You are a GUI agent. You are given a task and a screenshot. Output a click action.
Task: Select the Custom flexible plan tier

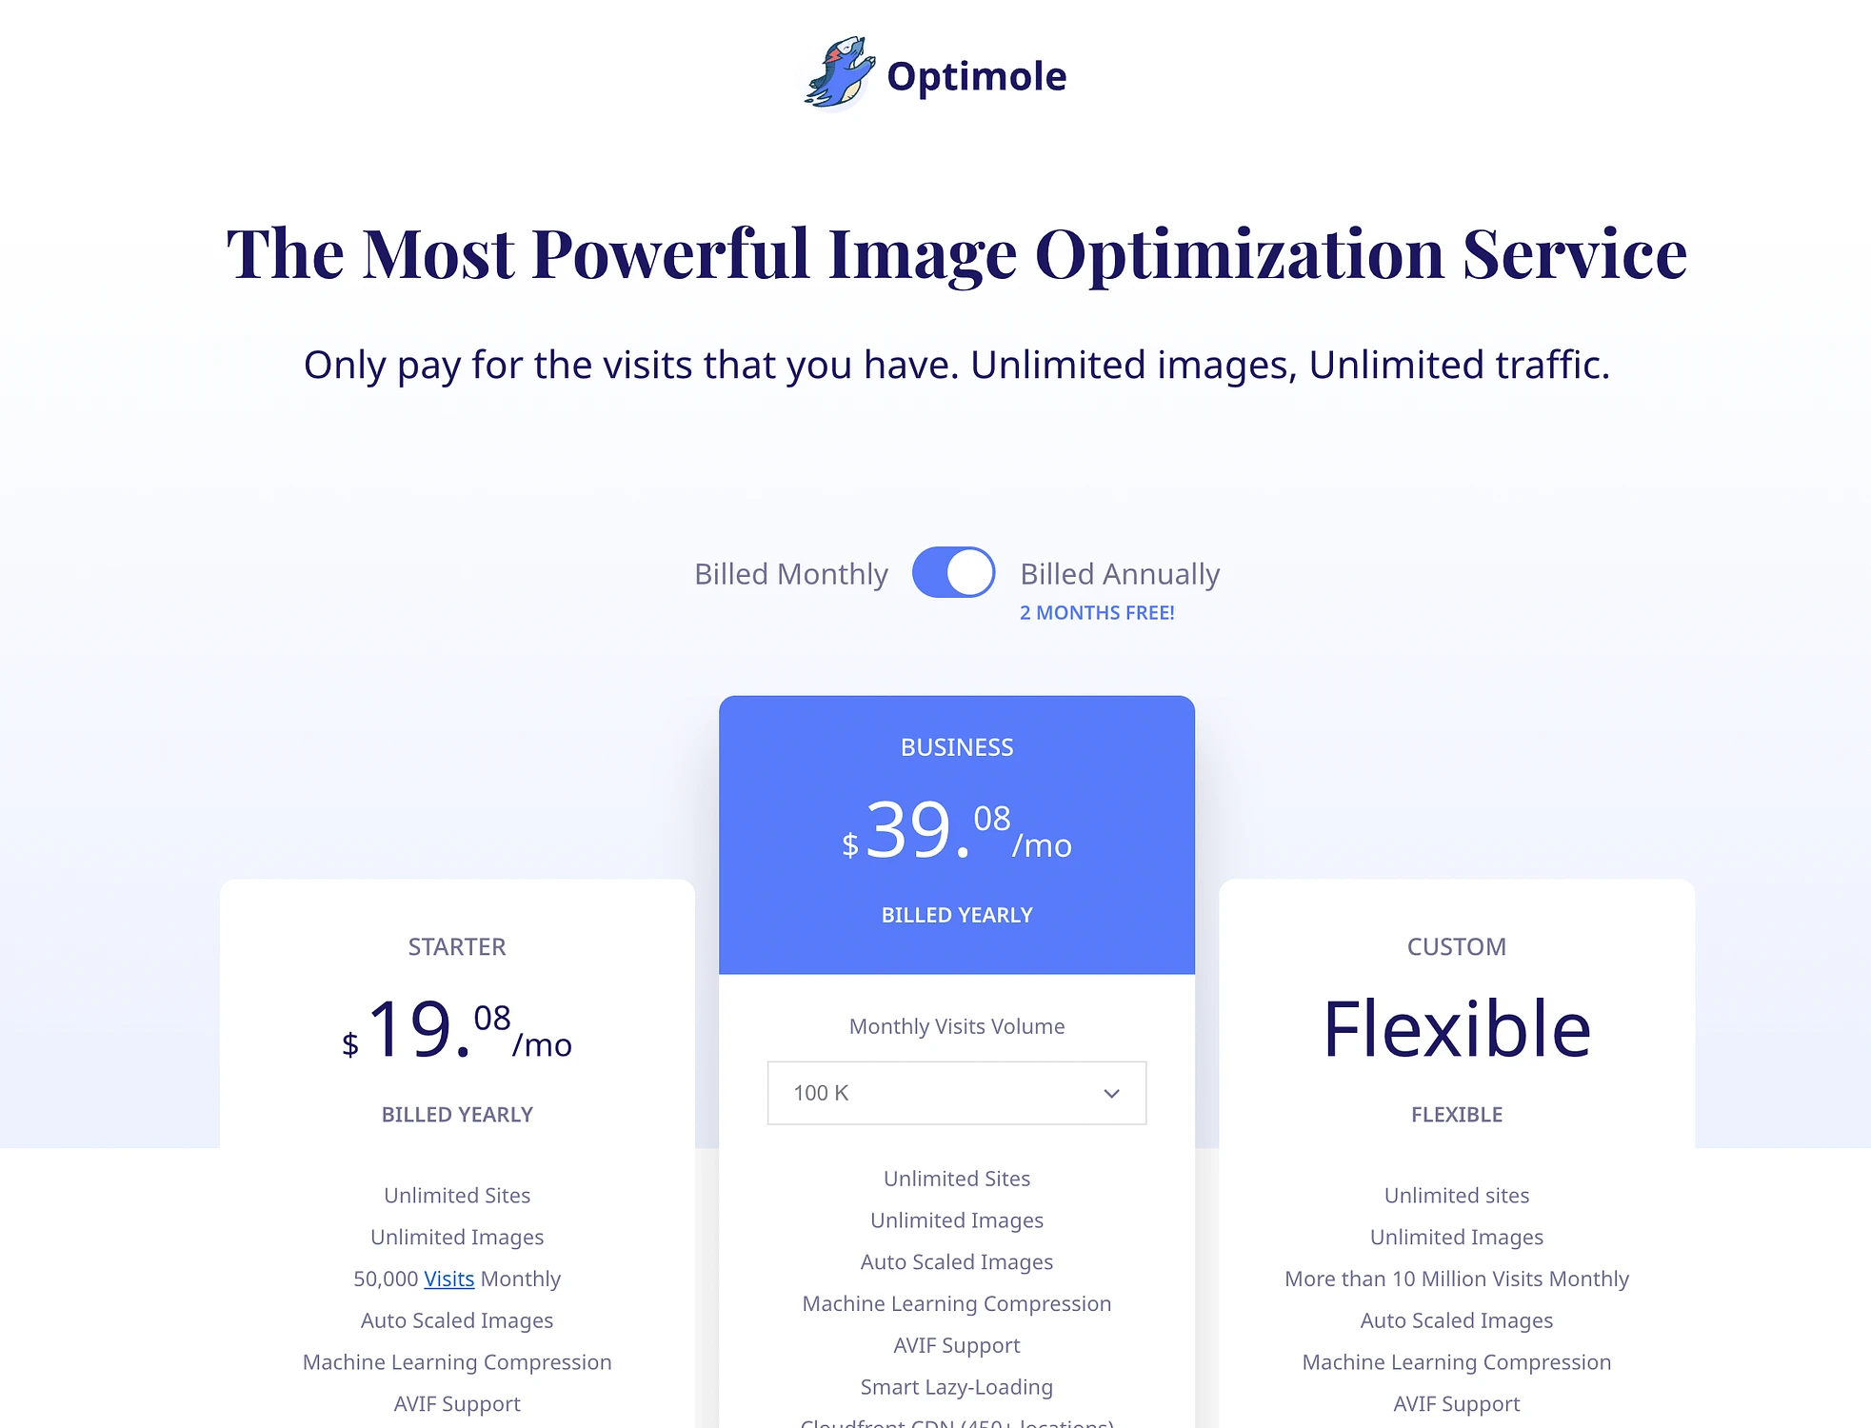pos(1456,1029)
